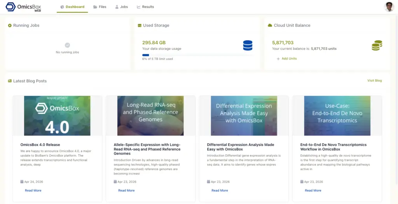Follow the Visit Blog link
The image size is (398, 204).
coord(374,81)
